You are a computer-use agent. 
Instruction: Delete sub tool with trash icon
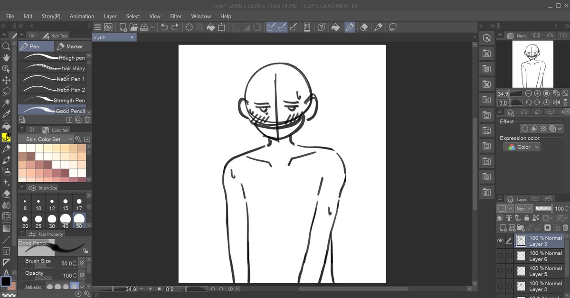(87, 120)
